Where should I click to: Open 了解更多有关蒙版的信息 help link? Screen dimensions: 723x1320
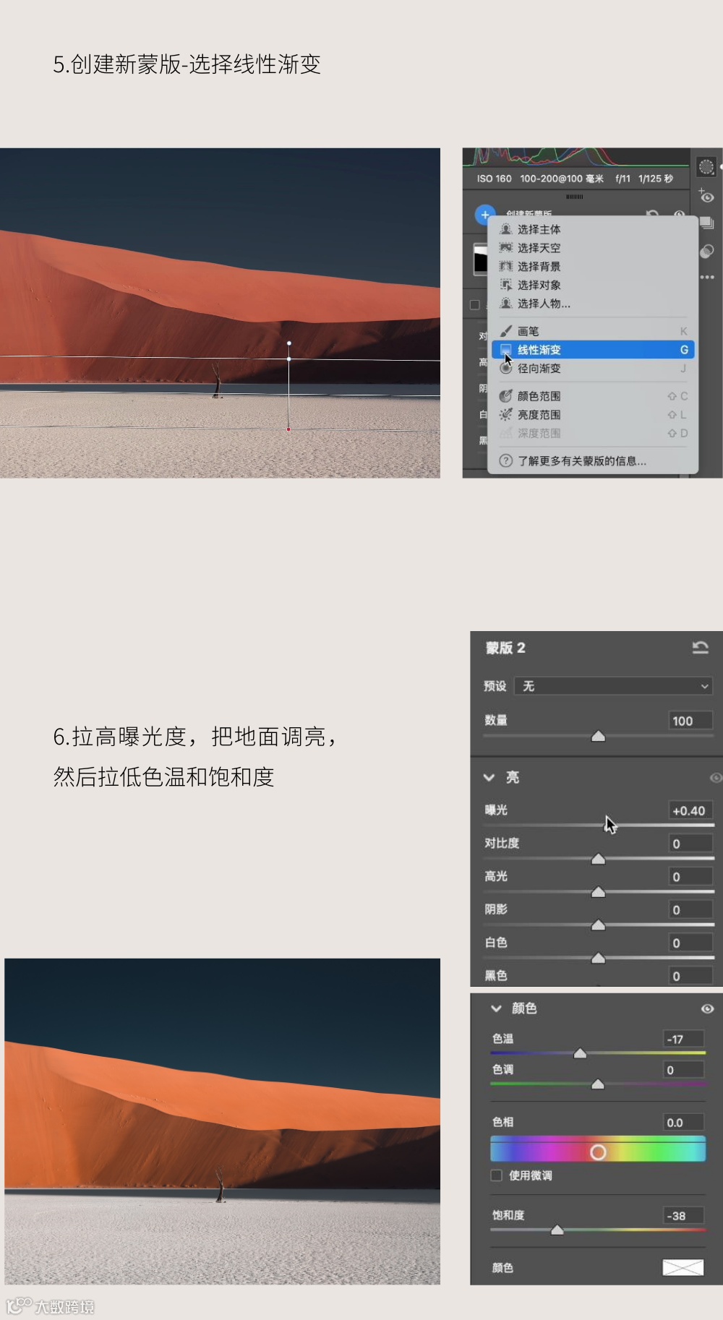click(x=593, y=460)
